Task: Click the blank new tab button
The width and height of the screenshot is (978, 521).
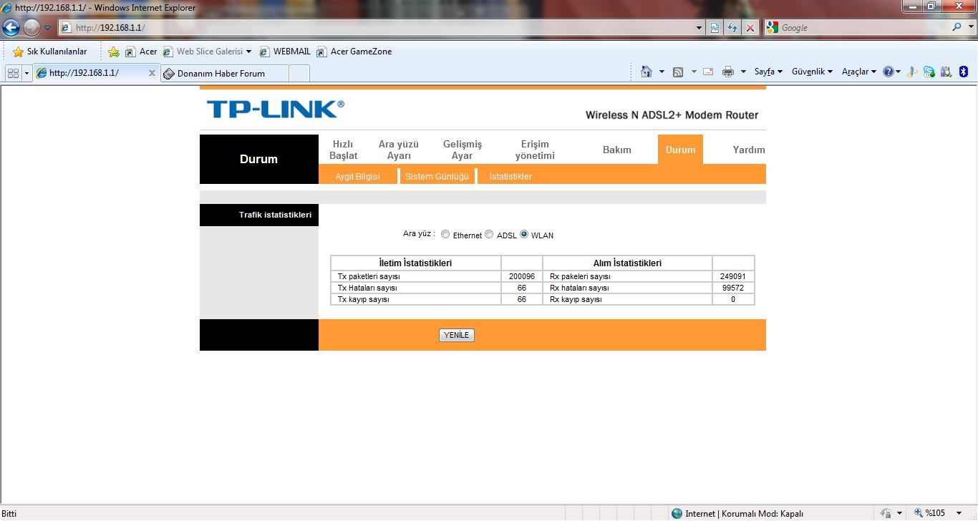Action: pyautogui.click(x=299, y=73)
